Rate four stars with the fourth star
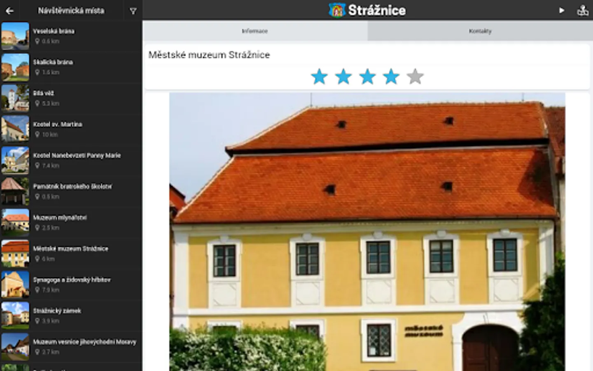593x371 pixels. click(391, 77)
